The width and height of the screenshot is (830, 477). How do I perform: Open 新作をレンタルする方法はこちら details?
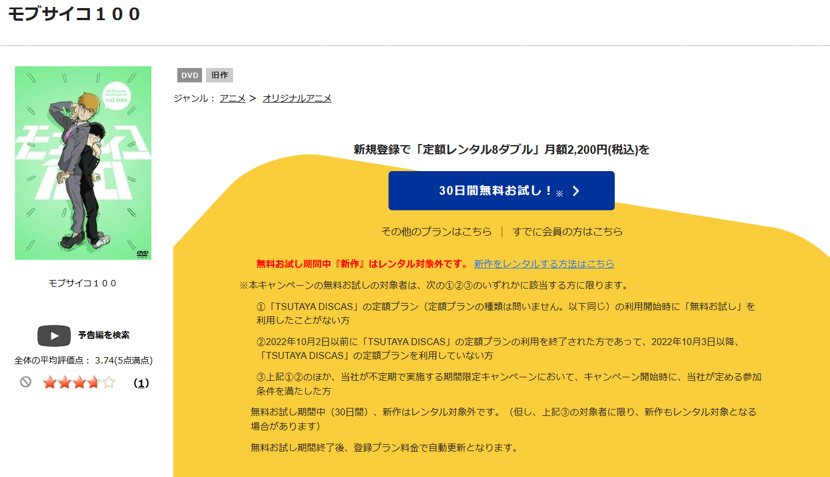click(544, 264)
